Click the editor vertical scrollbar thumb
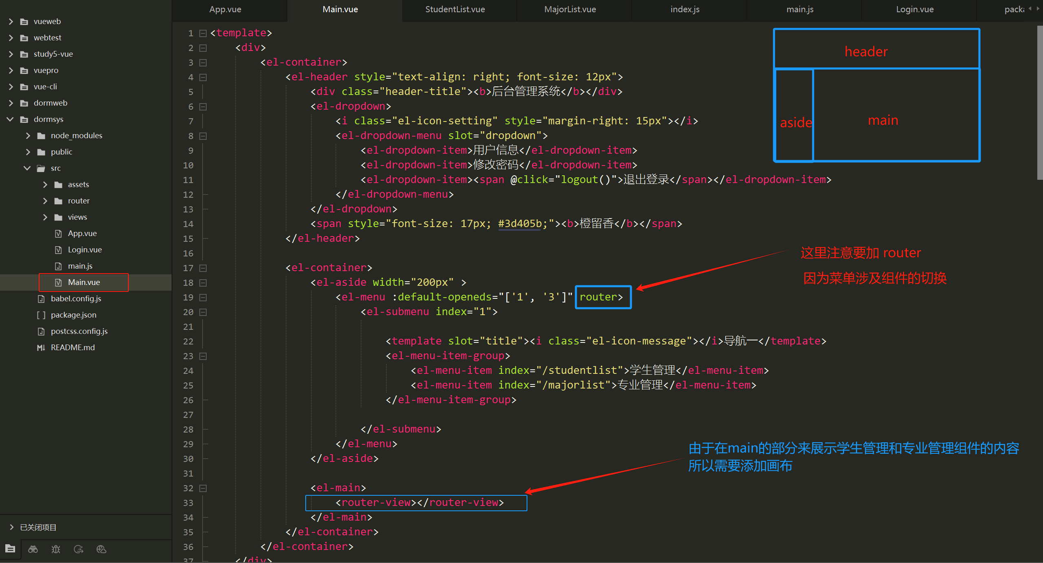Image resolution: width=1043 pixels, height=563 pixels. coord(1039,102)
